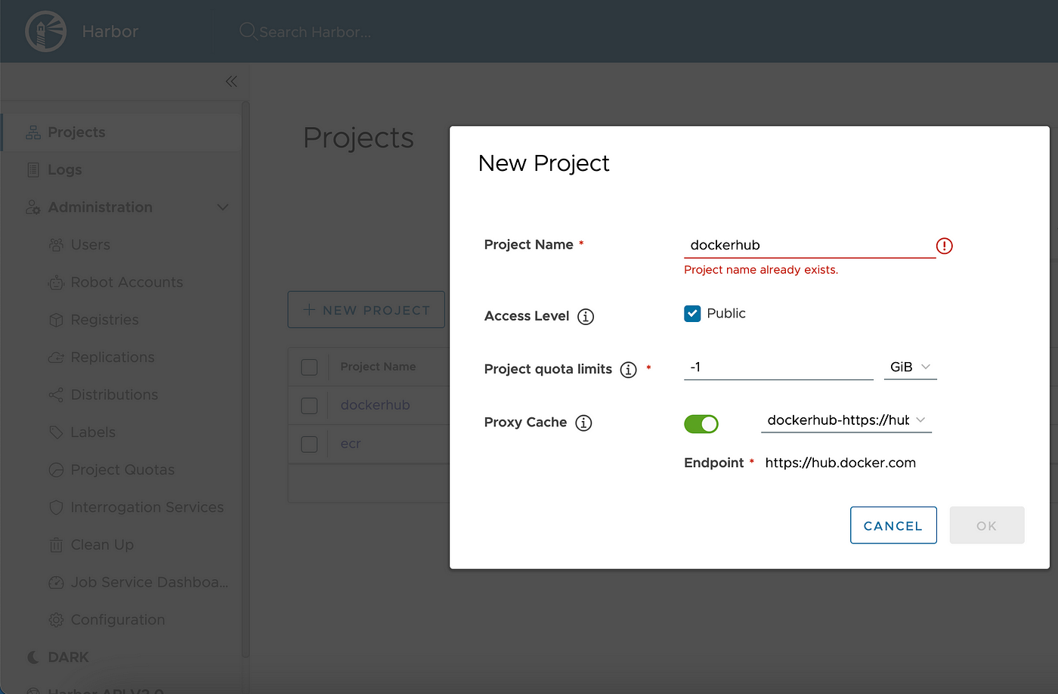Open Labels under Administration
This screenshot has height=694, width=1058.
click(x=93, y=432)
